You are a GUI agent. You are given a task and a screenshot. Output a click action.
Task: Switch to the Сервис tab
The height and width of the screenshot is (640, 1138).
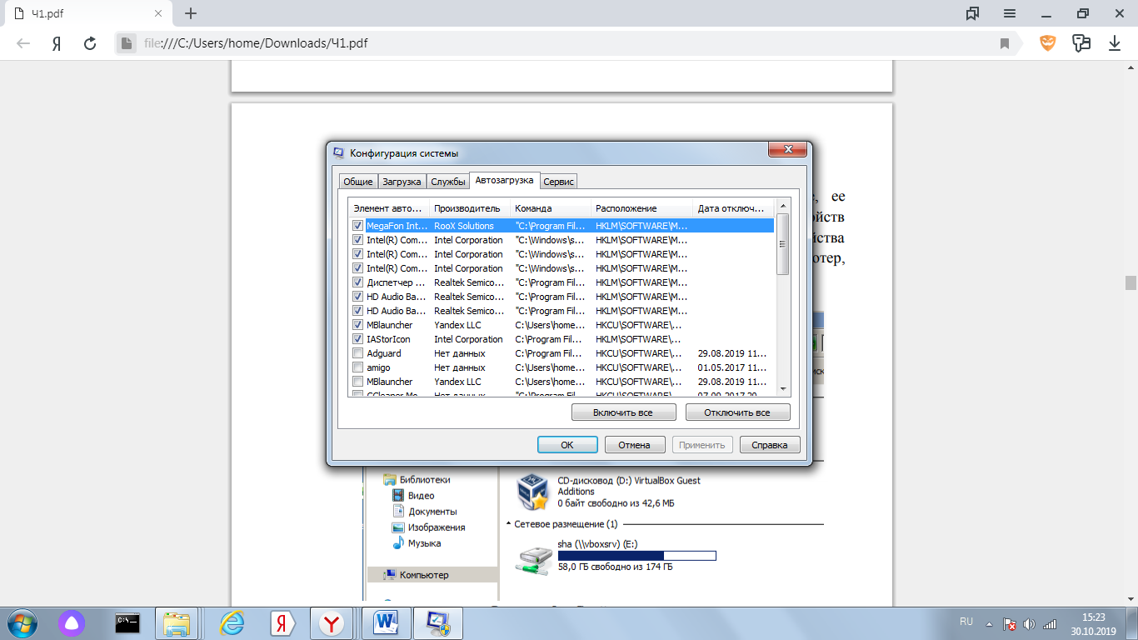click(558, 182)
